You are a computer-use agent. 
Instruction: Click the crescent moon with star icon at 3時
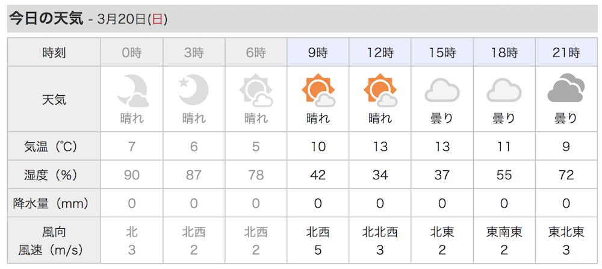click(193, 88)
